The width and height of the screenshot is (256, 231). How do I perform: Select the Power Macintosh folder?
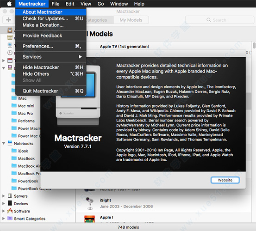click(26, 128)
